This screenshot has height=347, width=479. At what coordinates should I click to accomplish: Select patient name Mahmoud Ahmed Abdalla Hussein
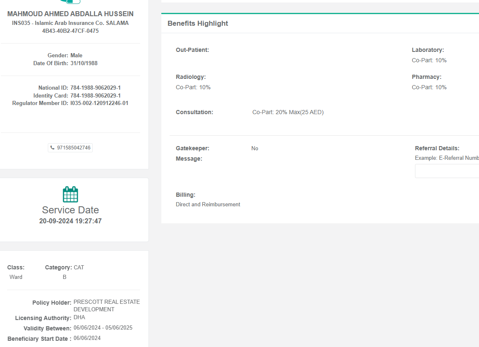pyautogui.click(x=70, y=14)
